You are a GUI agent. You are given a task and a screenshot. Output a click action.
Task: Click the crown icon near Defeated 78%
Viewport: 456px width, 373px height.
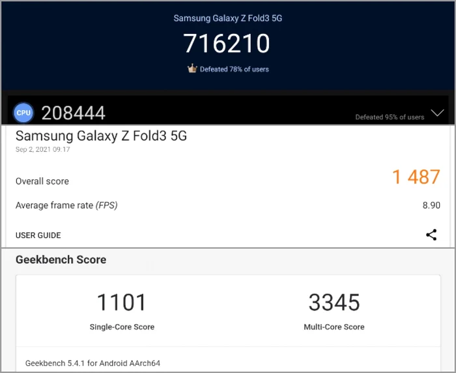point(192,68)
